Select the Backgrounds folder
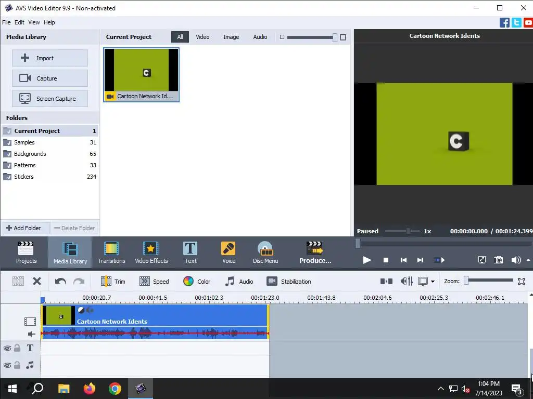The height and width of the screenshot is (399, 533). point(50,154)
